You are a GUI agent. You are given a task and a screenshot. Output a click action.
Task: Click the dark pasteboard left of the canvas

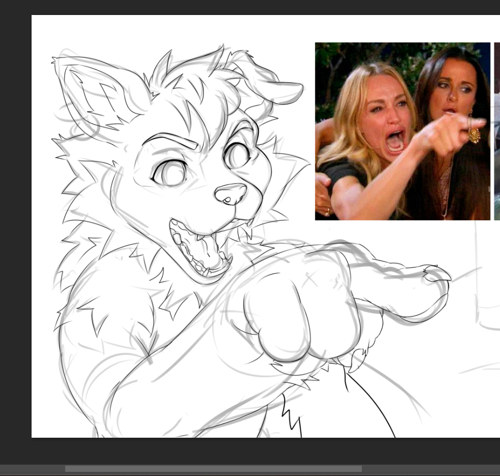16,233
